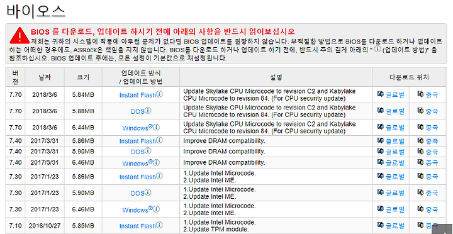453x234 pixels.
Task: Download 7.40 Windows via 중국 link
Action: [432, 163]
